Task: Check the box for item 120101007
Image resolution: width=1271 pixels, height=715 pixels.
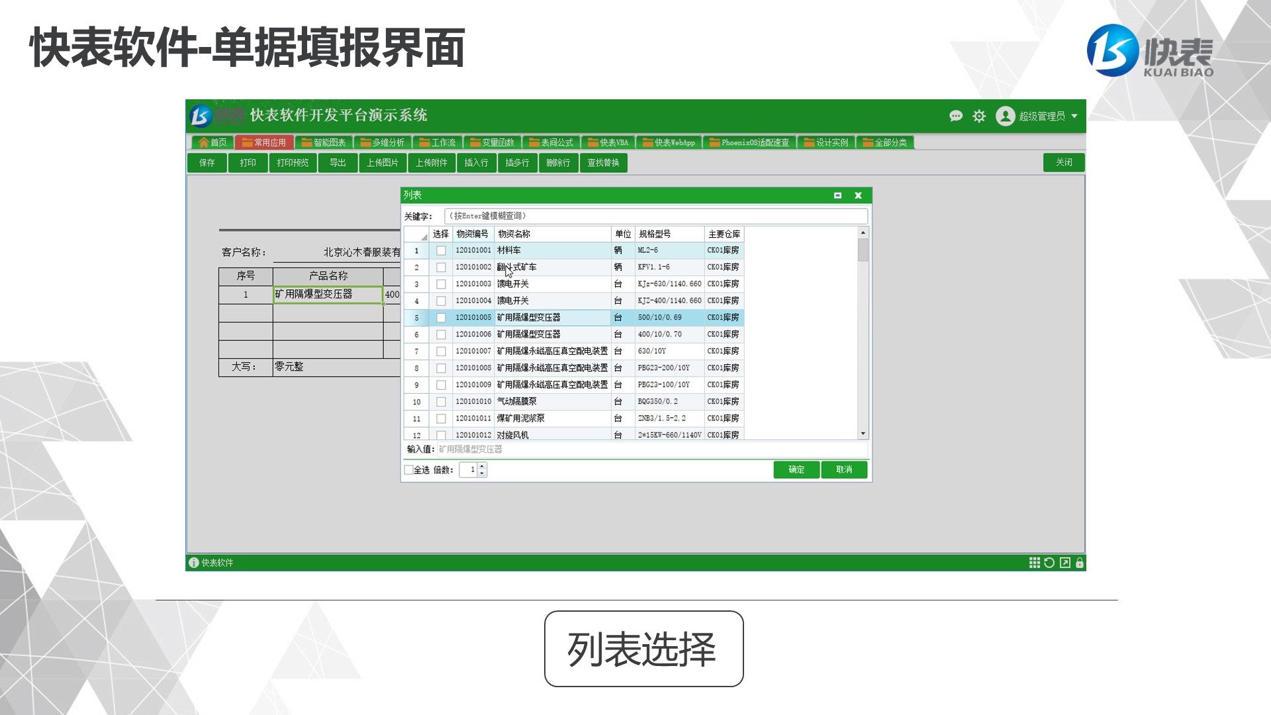Action: tap(441, 352)
